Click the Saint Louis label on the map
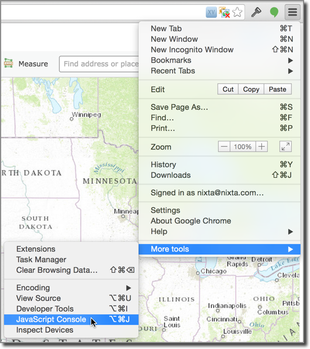The height and width of the screenshot is (349, 310). 172,322
